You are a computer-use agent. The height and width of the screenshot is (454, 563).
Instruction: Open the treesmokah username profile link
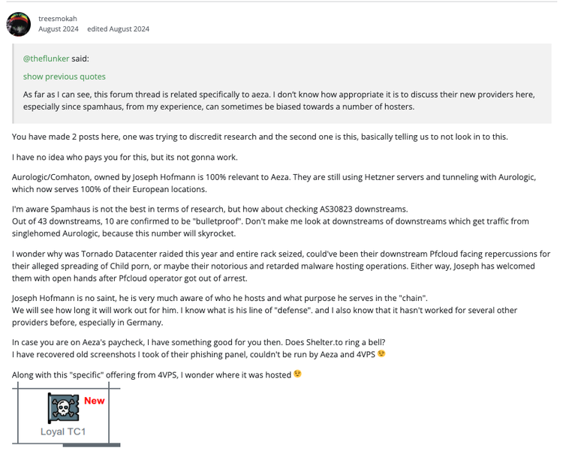(59, 16)
